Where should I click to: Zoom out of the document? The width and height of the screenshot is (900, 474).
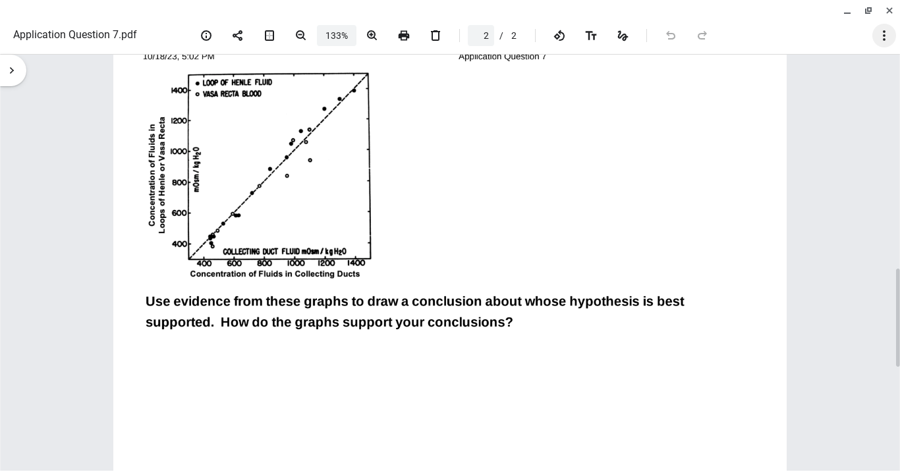pyautogui.click(x=301, y=36)
